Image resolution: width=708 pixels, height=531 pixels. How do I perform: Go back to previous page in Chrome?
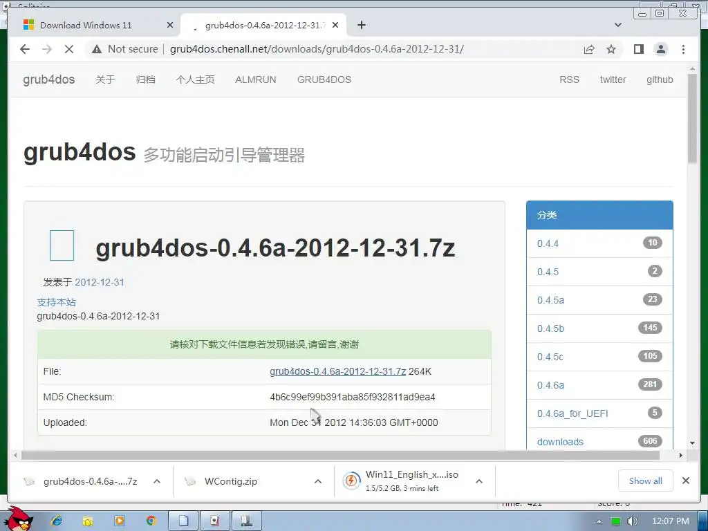click(x=25, y=49)
